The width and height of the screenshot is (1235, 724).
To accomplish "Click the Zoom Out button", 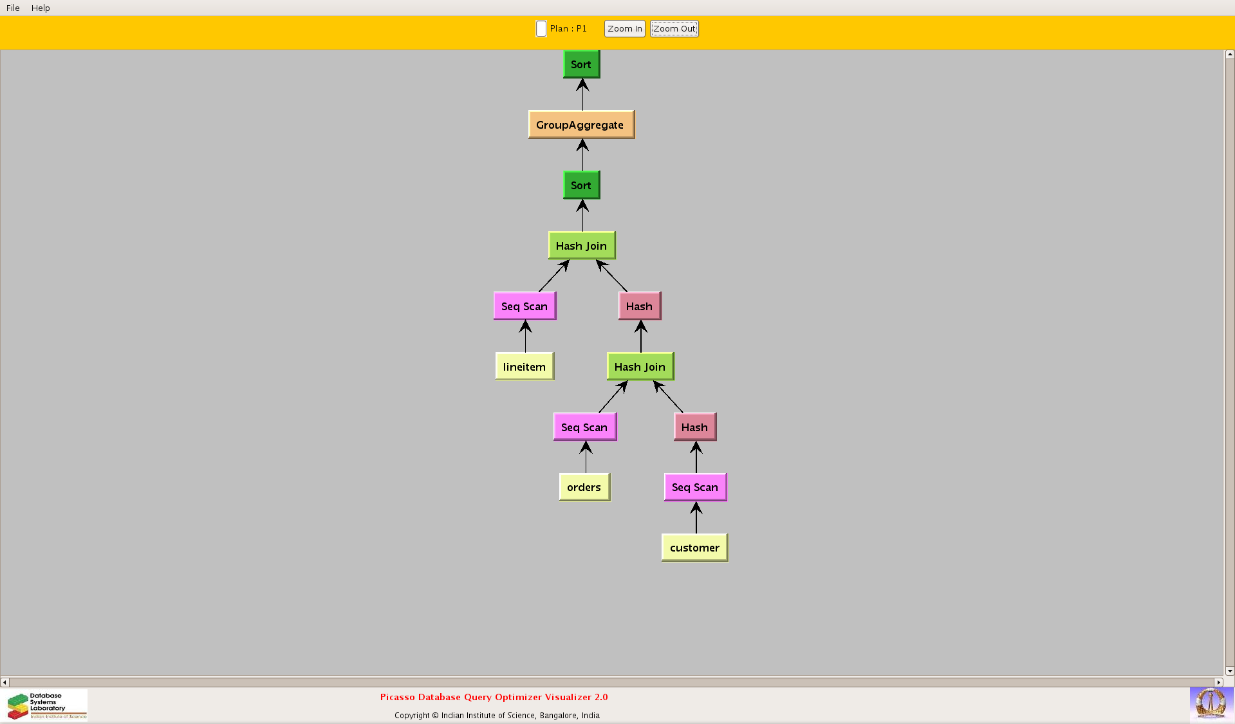I will click(x=674, y=29).
